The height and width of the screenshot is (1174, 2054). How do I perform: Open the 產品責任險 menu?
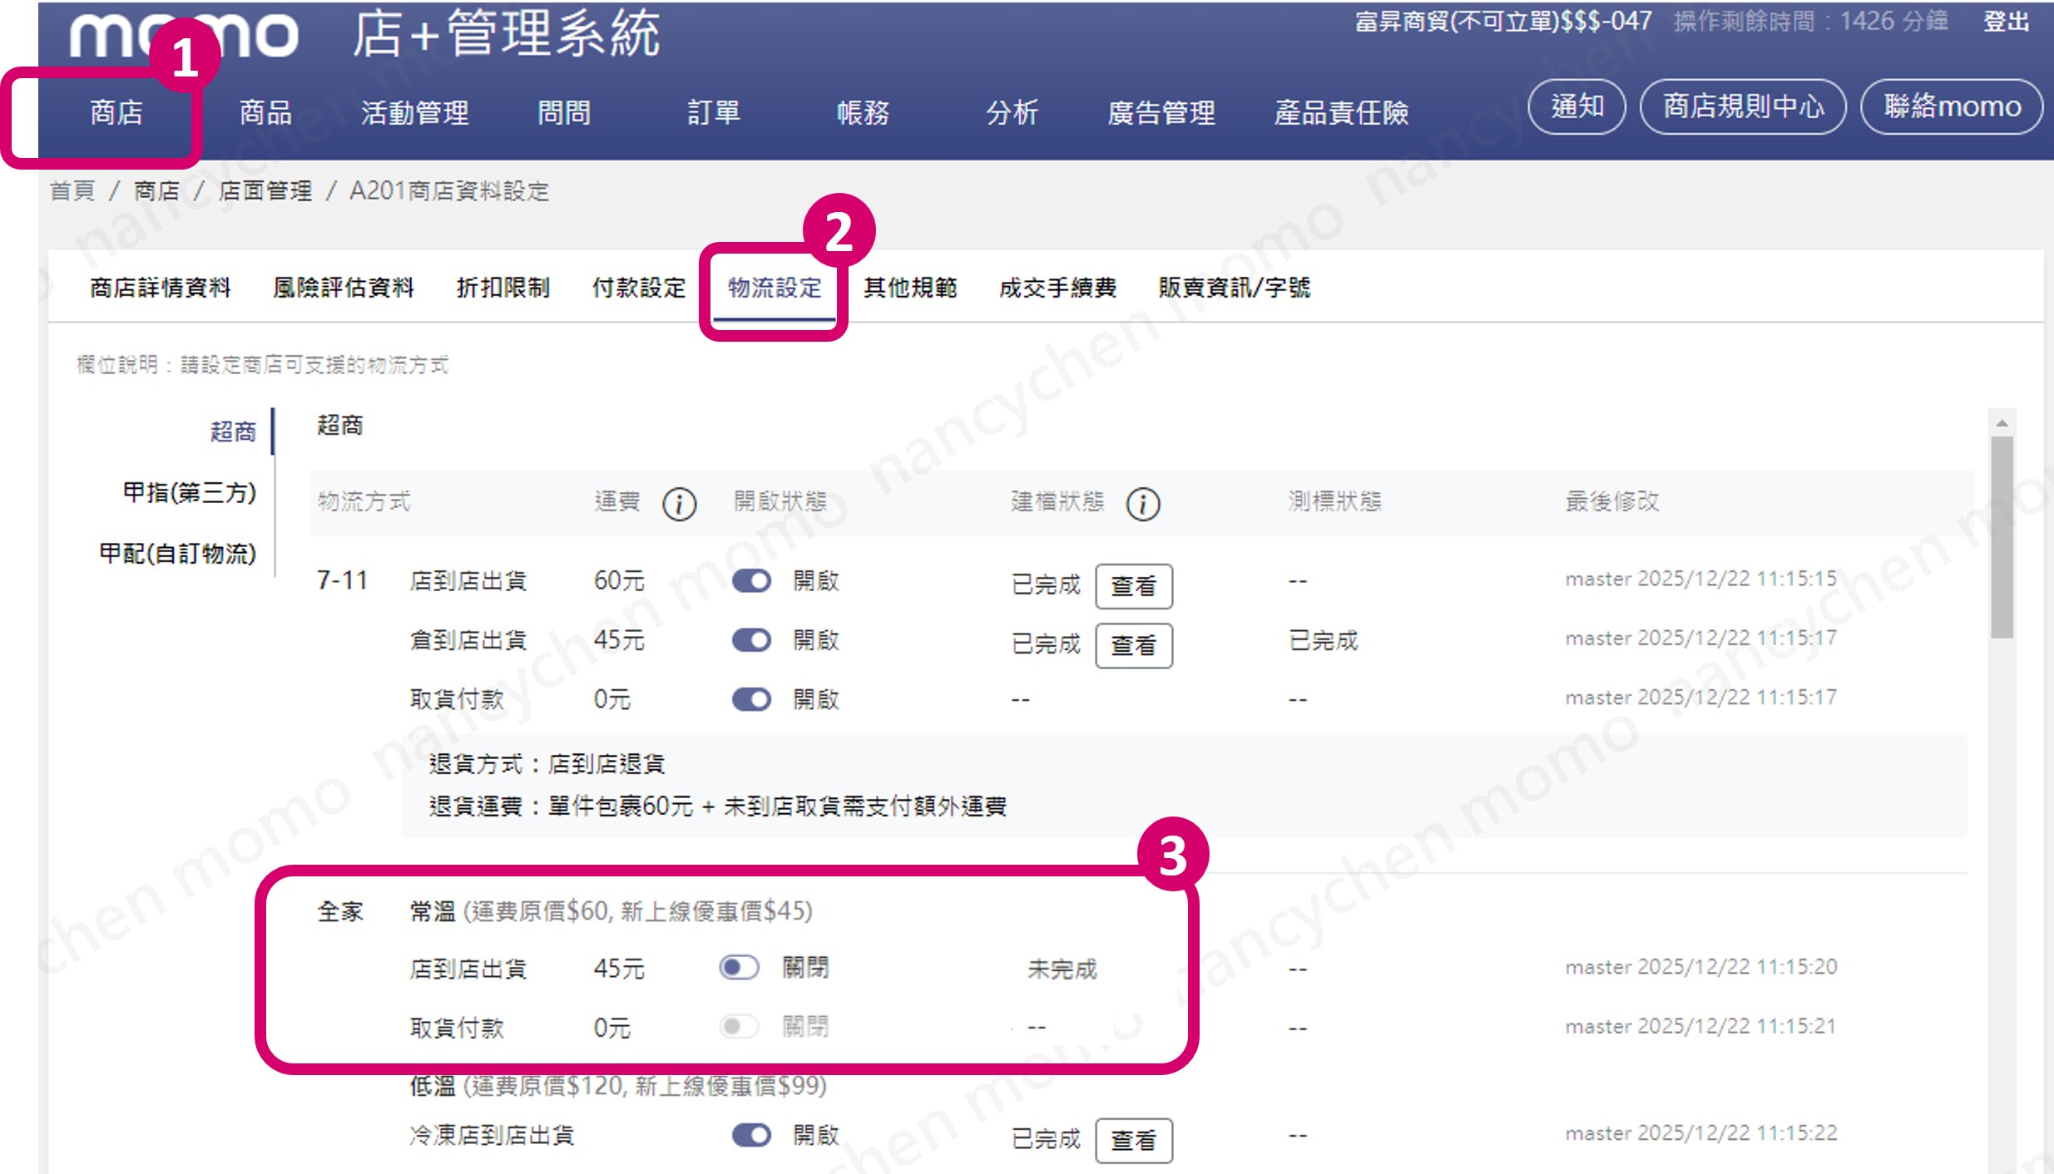[1341, 112]
